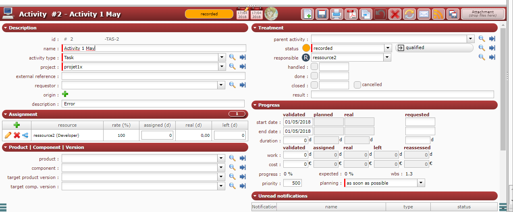Screen dimensions: 513x212
Task: Click the orange status color circle
Action: click(x=306, y=48)
